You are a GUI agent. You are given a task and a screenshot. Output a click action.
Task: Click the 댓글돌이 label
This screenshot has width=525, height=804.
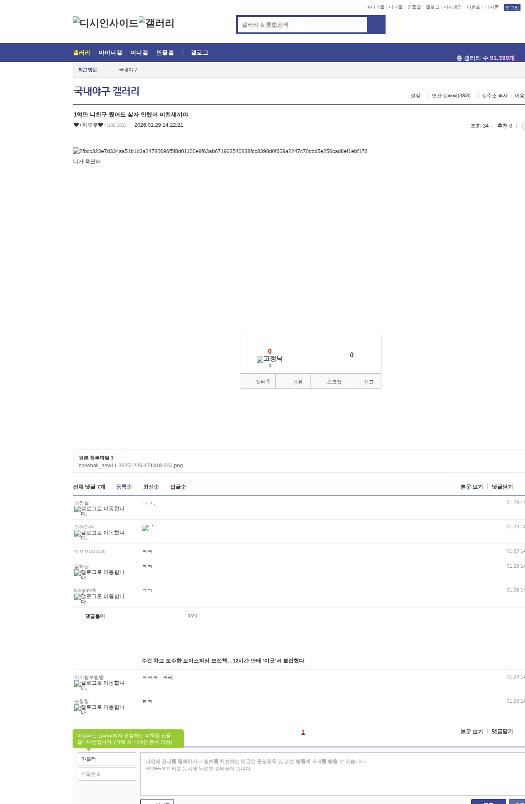click(x=95, y=616)
